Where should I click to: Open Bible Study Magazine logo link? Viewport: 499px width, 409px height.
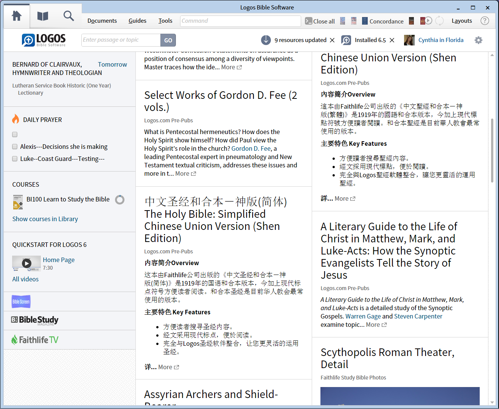(x=35, y=320)
